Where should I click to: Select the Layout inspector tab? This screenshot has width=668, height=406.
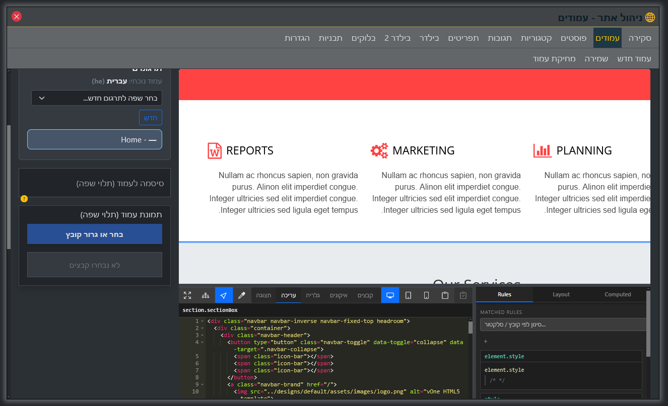pos(561,294)
